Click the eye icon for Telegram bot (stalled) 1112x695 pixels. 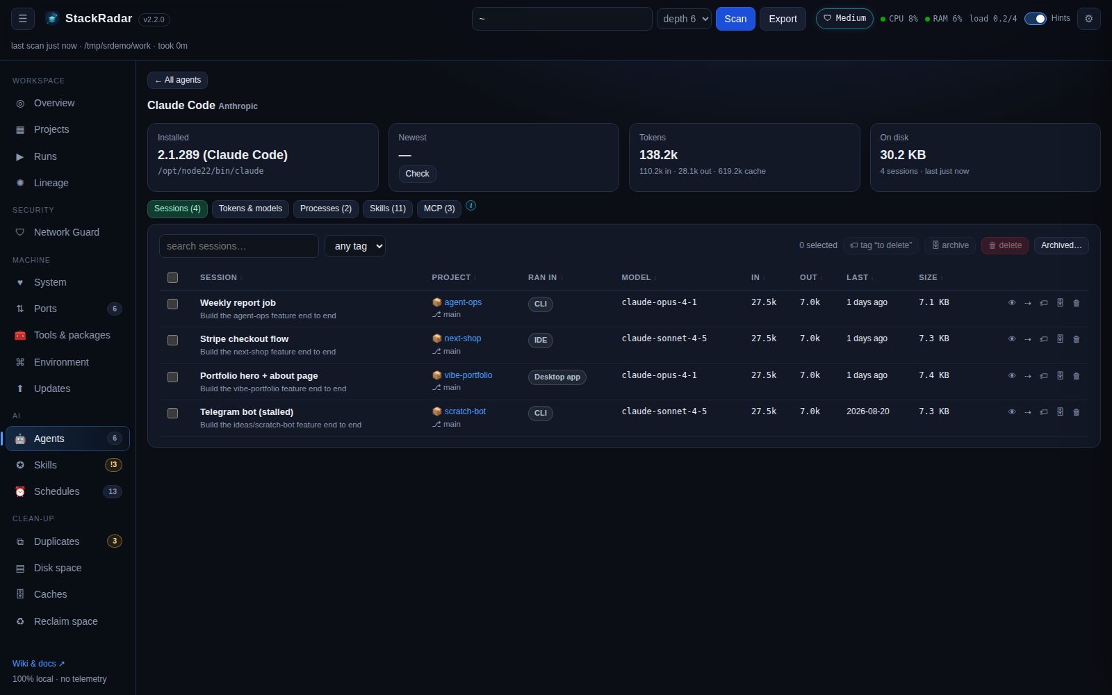1012,412
